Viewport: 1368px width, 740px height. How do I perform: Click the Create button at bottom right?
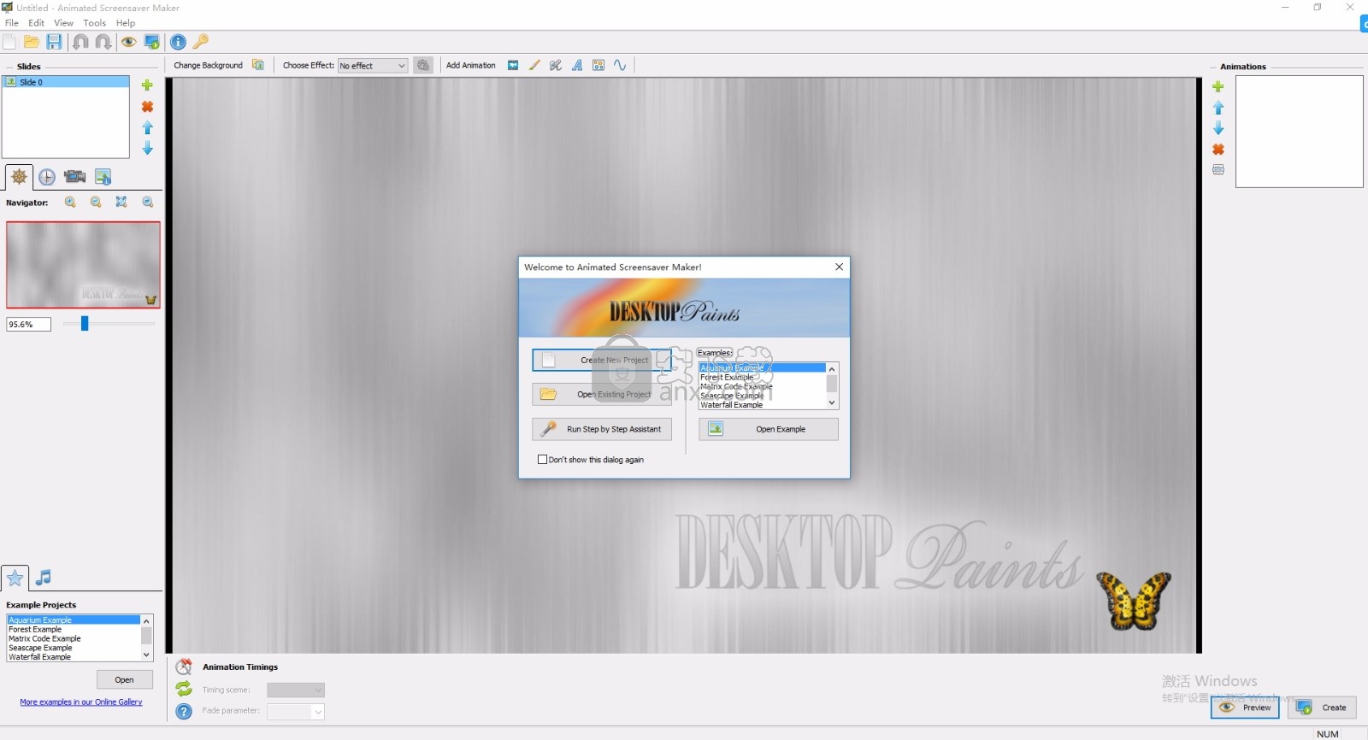(x=1323, y=708)
